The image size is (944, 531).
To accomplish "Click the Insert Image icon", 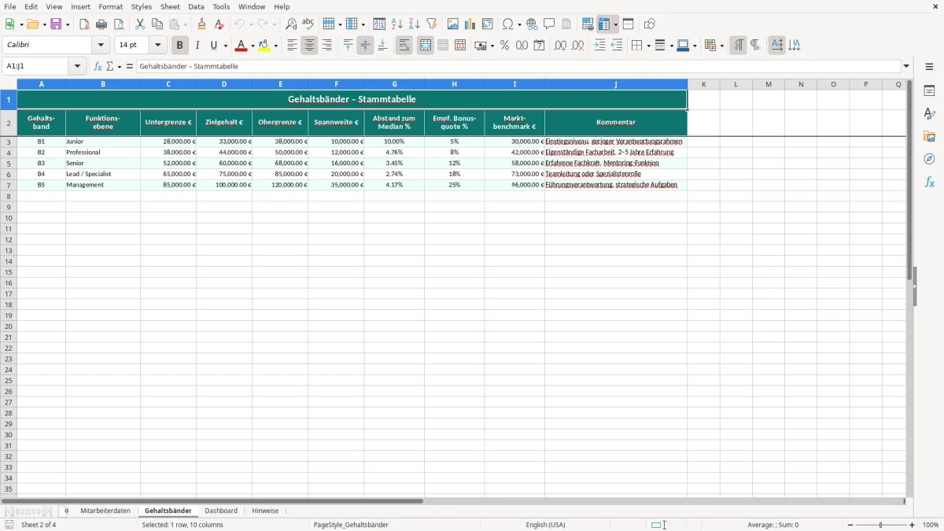I will [453, 24].
